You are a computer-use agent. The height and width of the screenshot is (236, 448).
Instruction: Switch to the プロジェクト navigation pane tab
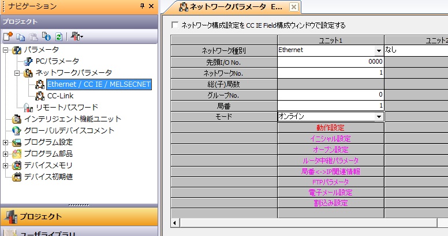pyautogui.click(x=79, y=217)
